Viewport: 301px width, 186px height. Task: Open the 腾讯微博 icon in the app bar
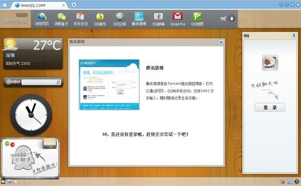click(139, 19)
